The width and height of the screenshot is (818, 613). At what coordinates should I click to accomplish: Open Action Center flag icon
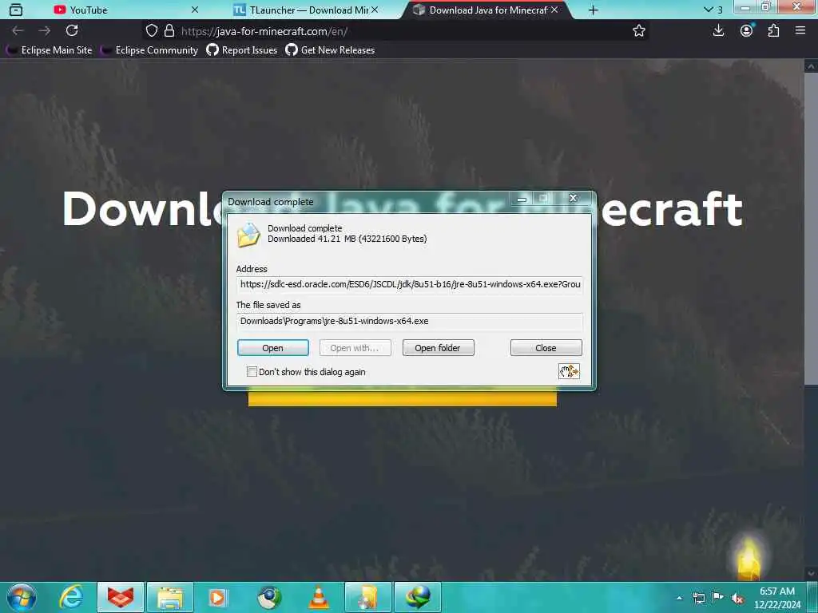point(718,598)
